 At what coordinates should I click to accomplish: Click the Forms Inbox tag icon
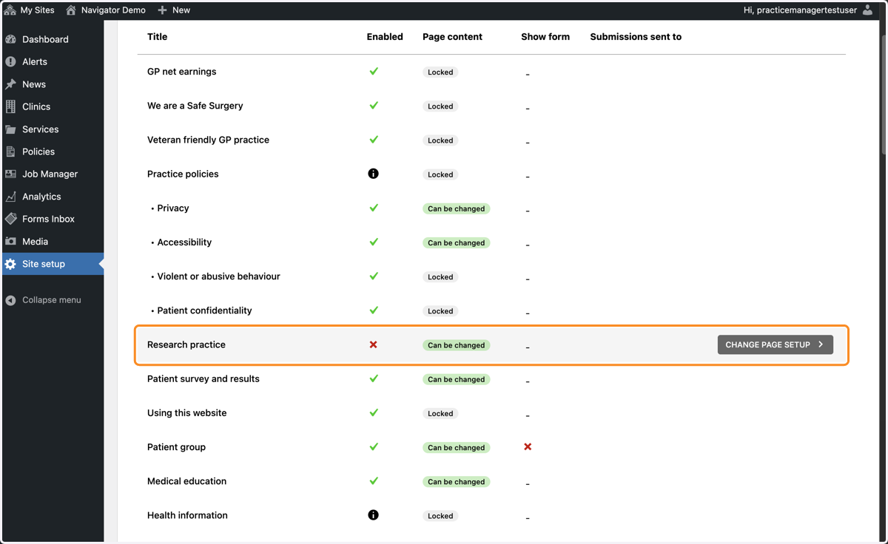click(x=10, y=219)
